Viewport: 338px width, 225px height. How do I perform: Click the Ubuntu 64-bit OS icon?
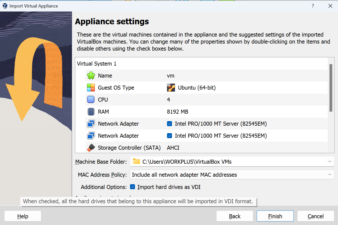click(171, 88)
